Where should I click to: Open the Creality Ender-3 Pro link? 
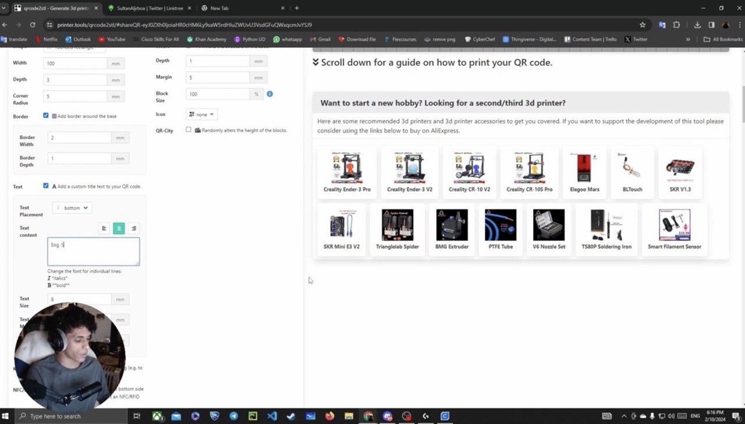click(347, 172)
